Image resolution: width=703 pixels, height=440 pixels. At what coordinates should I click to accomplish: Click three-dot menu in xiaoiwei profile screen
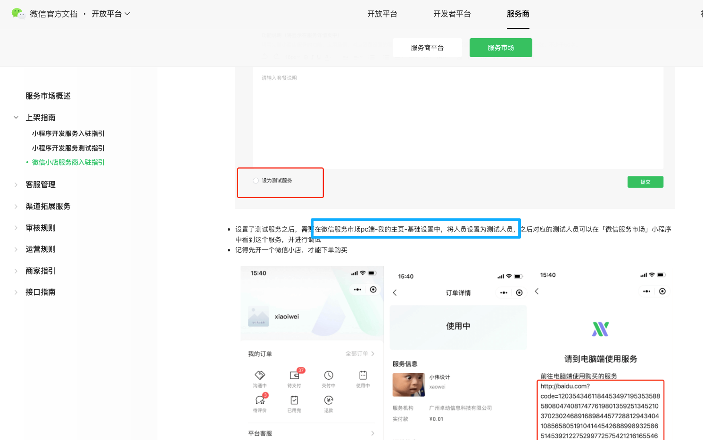357,290
